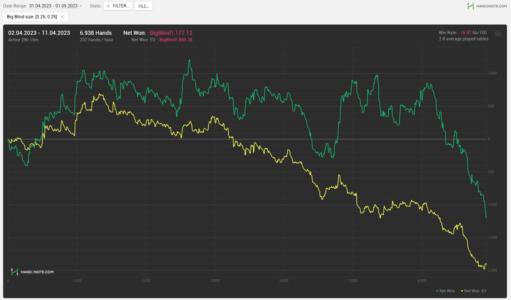
Task: Click the Hand2Note logo at top right
Action: pyautogui.click(x=487, y=6)
